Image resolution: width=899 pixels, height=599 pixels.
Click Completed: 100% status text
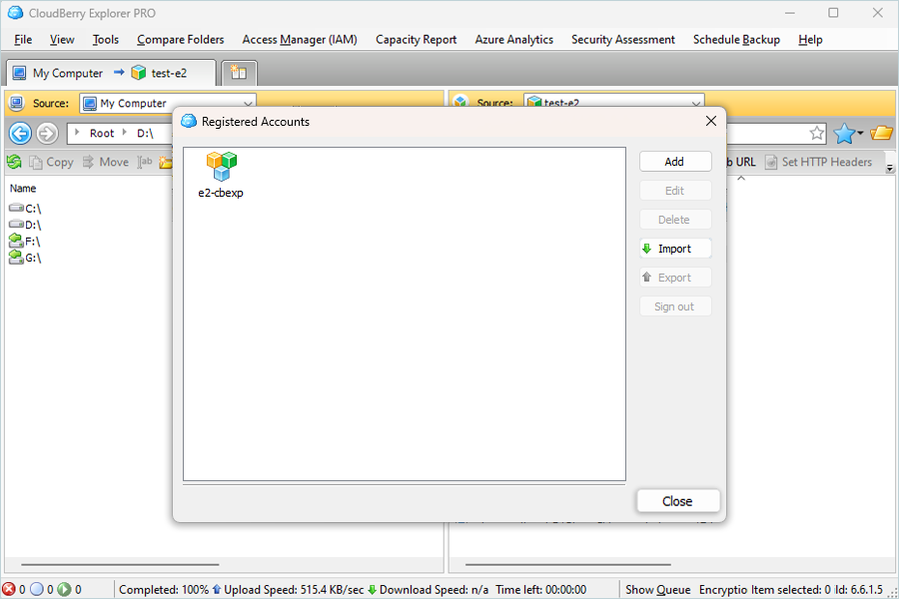(x=164, y=589)
